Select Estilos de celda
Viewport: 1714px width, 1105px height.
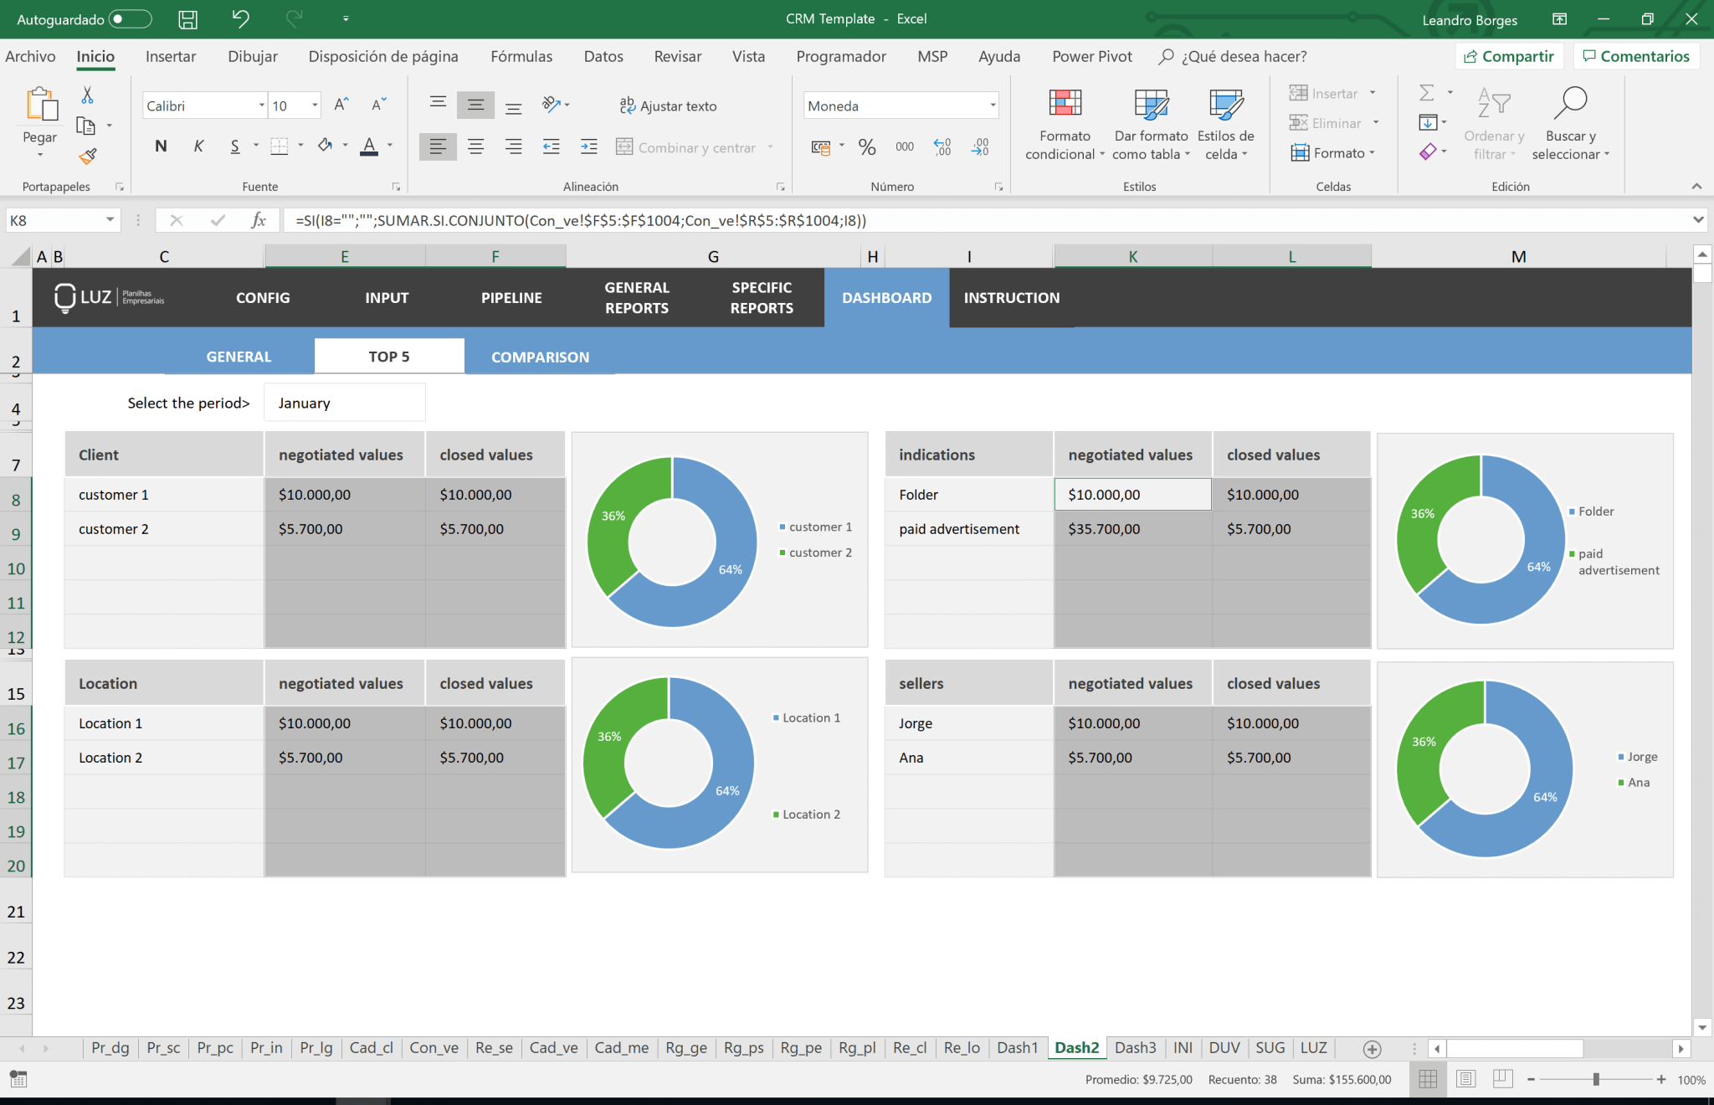coord(1225,121)
